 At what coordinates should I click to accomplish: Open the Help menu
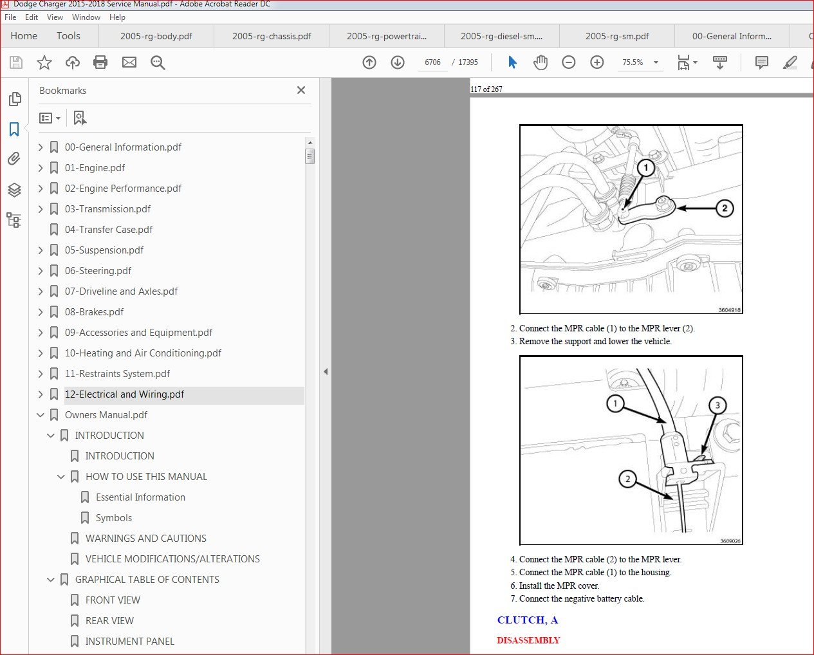pyautogui.click(x=117, y=17)
